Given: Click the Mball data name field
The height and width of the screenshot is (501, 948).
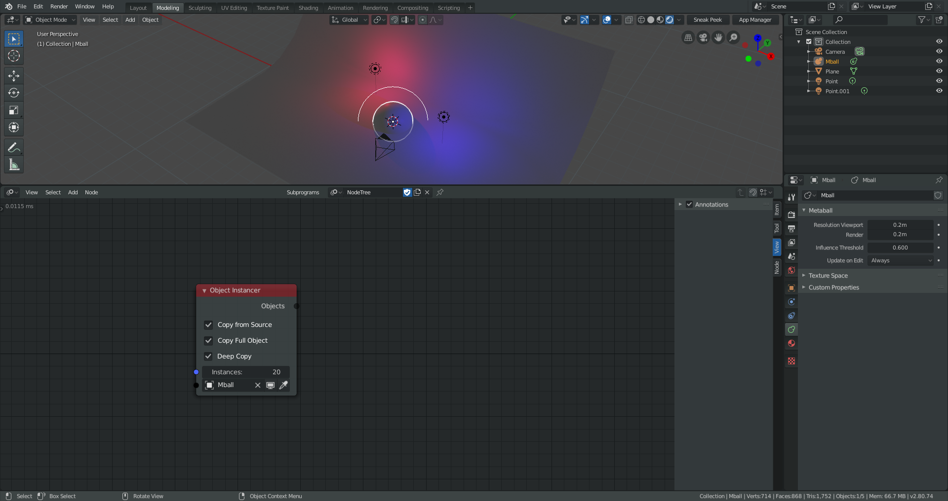Looking at the screenshot, I should point(874,195).
